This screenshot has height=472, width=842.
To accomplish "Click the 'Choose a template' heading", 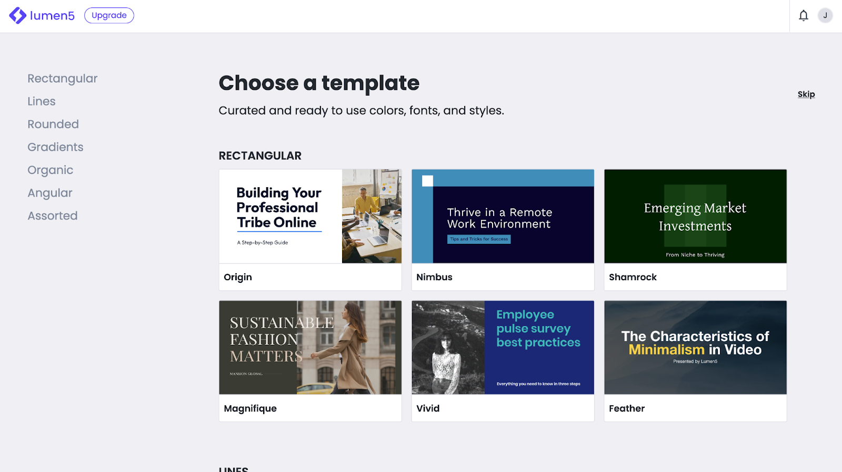I will [x=319, y=83].
